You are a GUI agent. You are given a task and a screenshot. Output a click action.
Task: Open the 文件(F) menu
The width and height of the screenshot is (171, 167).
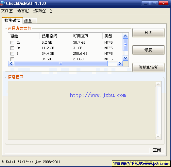point(7,11)
